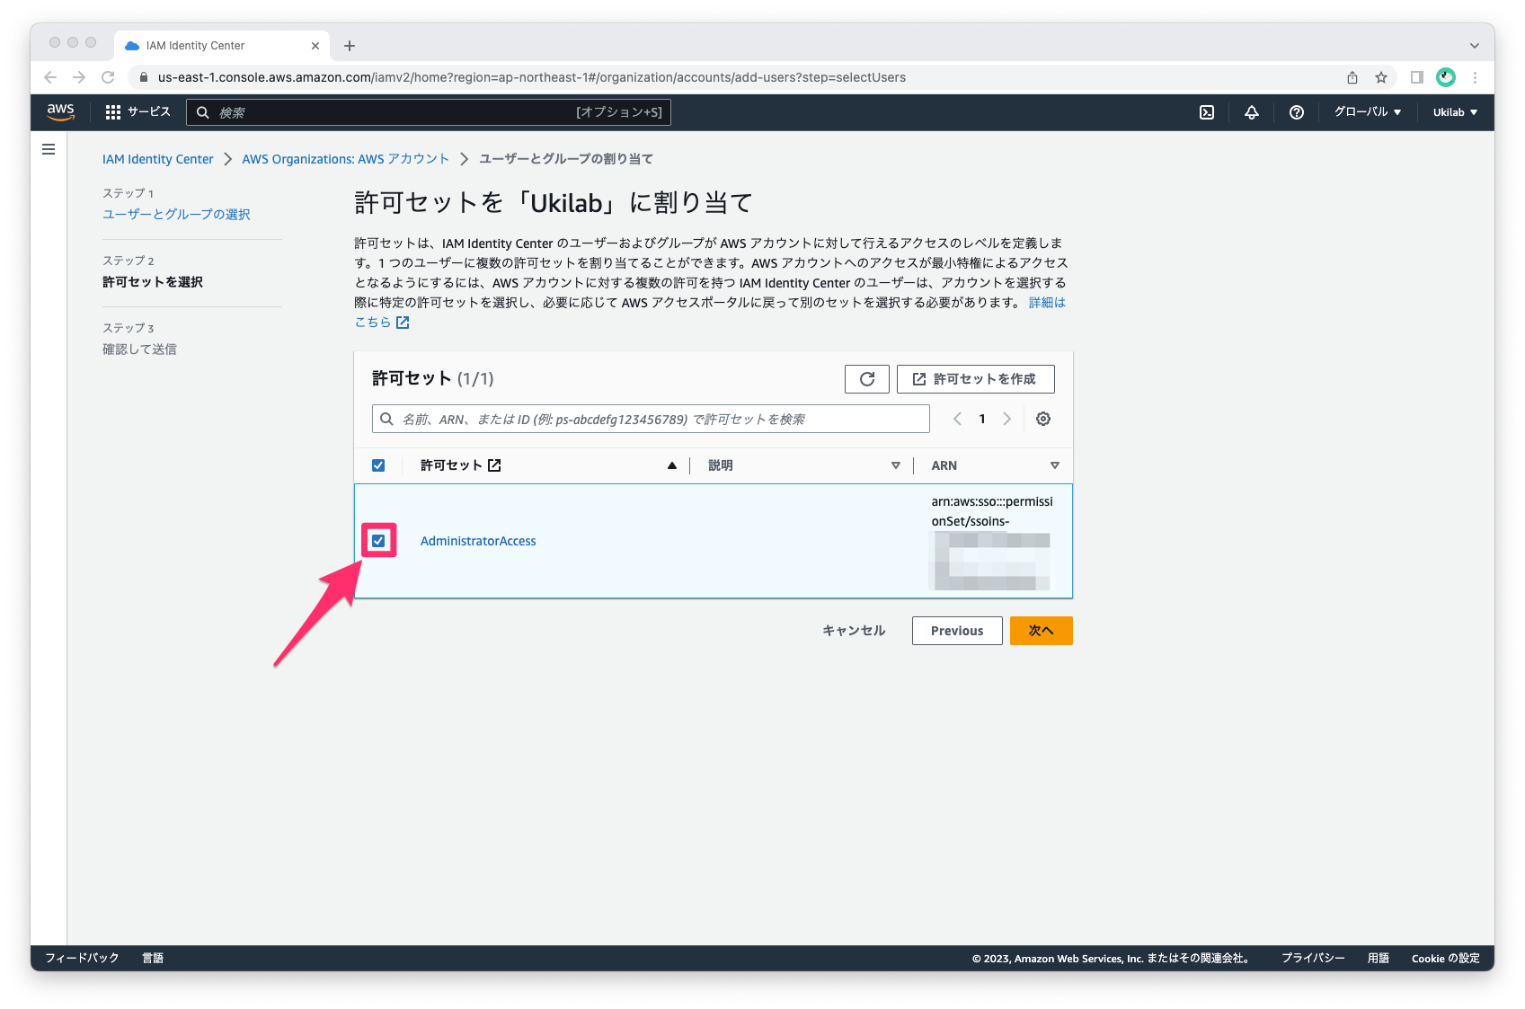Click the AWS logo home icon
The height and width of the screenshot is (1009, 1525).
[60, 112]
